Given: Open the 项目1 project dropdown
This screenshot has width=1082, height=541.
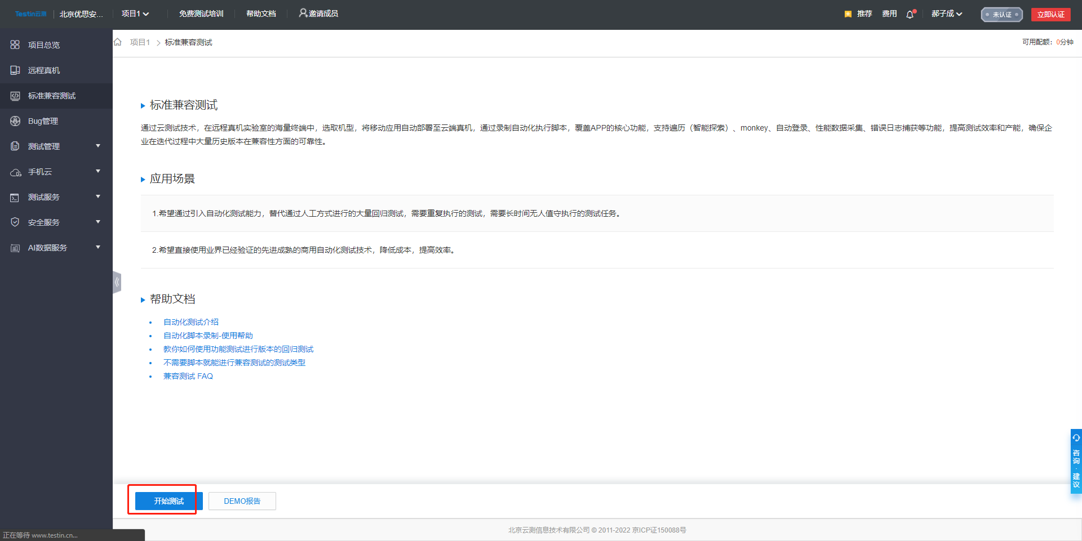Looking at the screenshot, I should [135, 14].
